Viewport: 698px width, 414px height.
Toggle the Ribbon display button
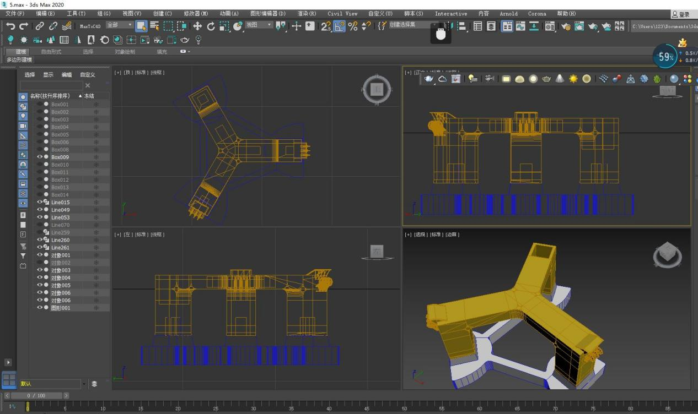click(x=507, y=26)
